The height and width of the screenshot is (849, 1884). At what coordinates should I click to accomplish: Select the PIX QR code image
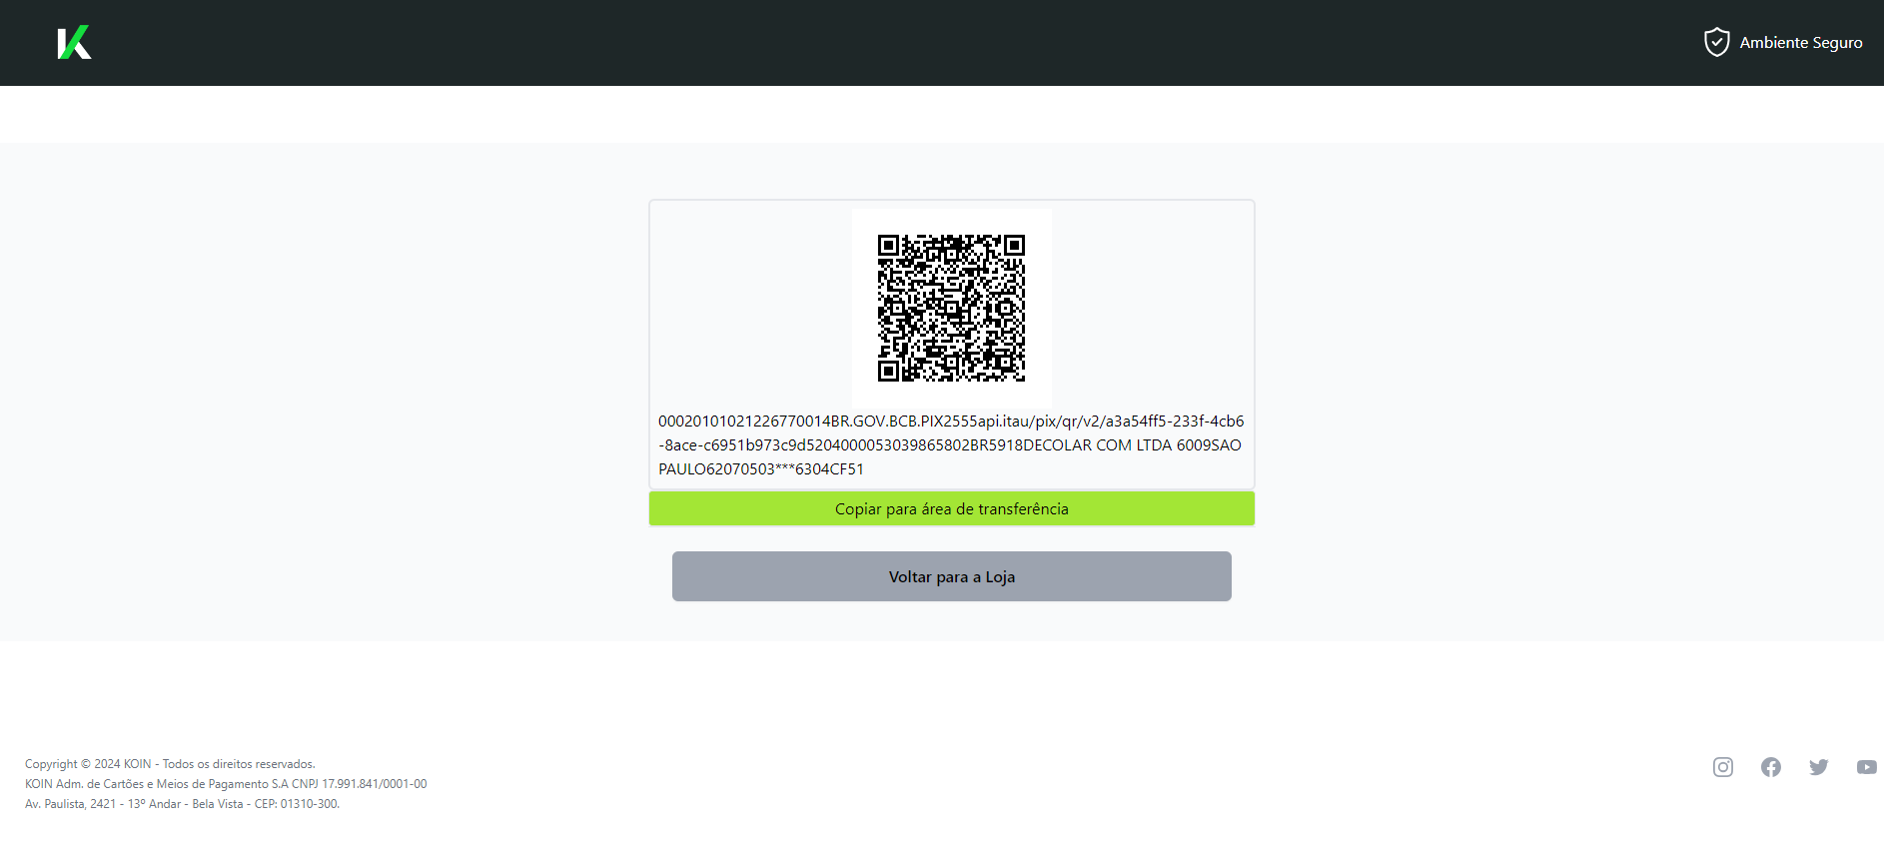click(951, 308)
